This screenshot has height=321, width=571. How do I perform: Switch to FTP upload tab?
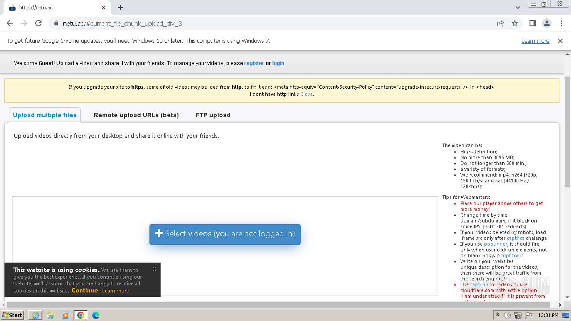(213, 115)
